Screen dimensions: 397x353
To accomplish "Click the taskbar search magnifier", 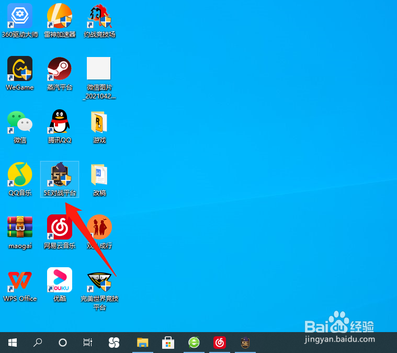I will point(38,343).
